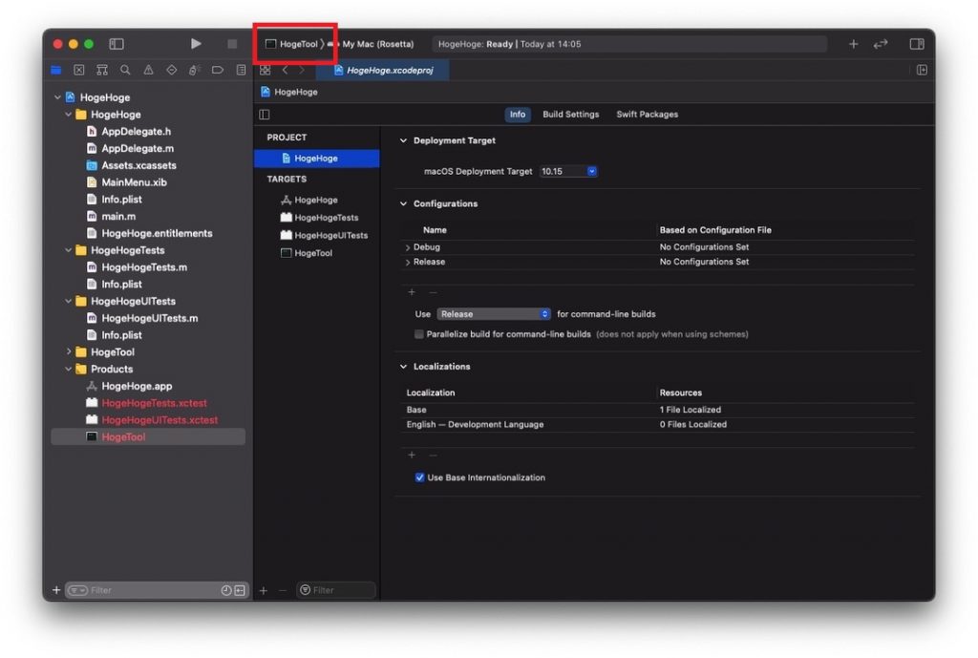Open HogeHoge.entitlements file
Viewport: 978px width, 658px height.
point(157,233)
